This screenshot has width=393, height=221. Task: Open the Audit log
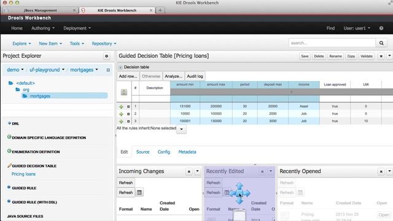pyautogui.click(x=195, y=76)
